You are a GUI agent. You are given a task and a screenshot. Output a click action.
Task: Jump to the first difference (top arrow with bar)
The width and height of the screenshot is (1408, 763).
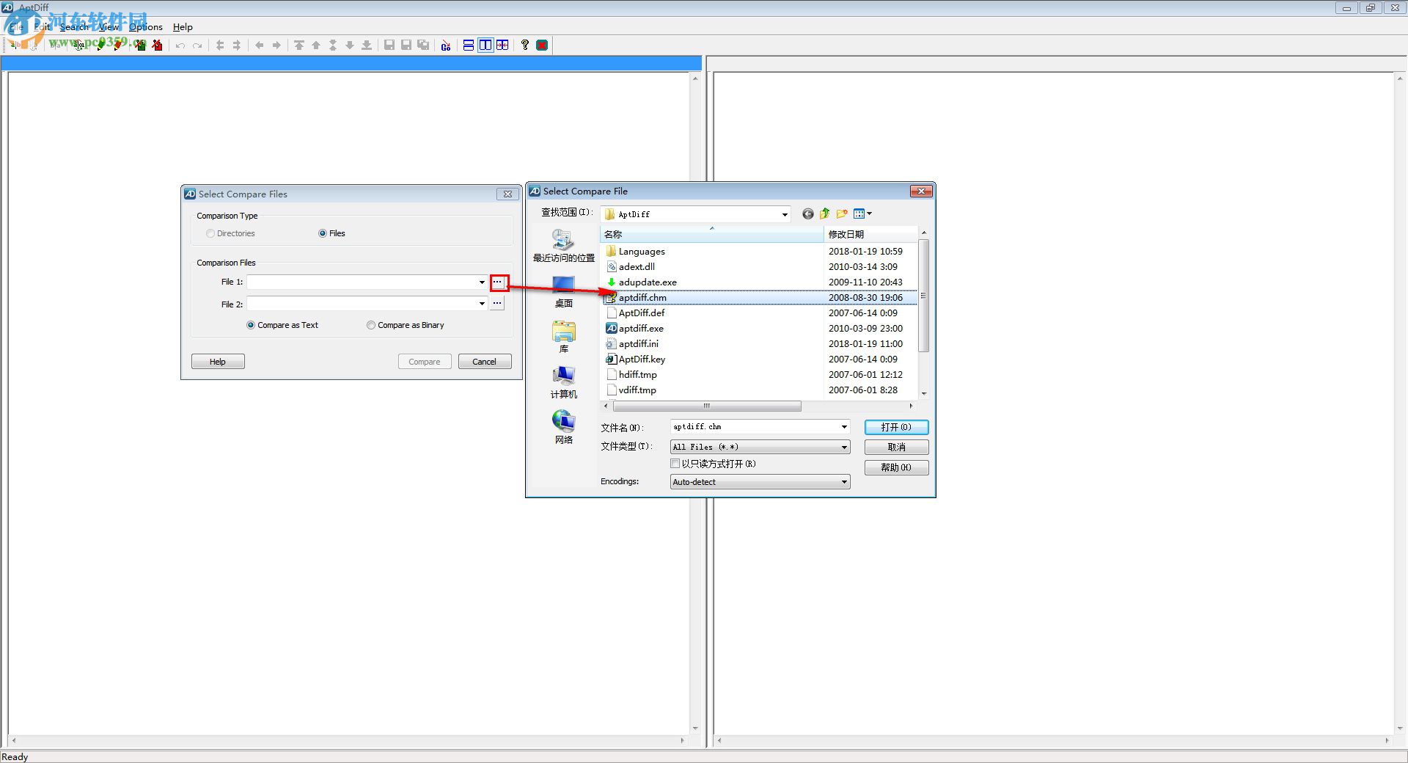click(299, 45)
